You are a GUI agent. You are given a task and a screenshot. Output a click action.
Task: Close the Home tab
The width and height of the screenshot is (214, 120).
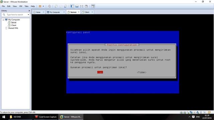[43, 12]
